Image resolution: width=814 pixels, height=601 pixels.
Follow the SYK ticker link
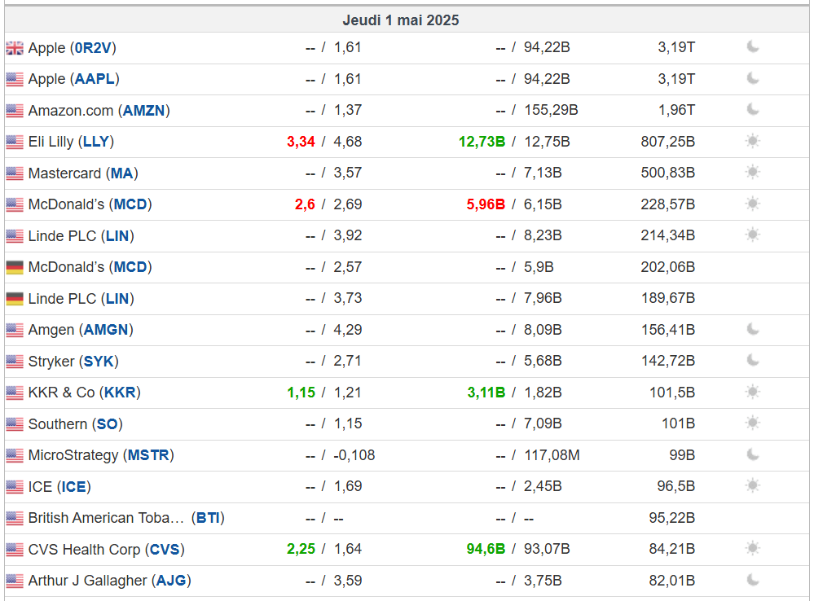click(x=100, y=361)
